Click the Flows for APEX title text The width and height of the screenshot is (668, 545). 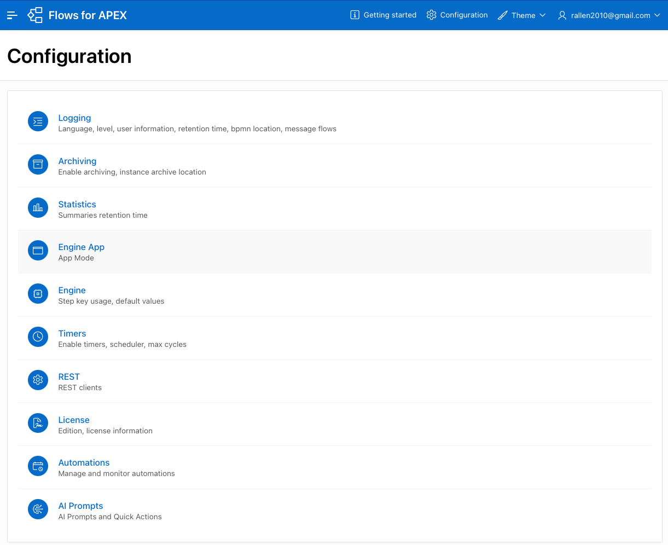coord(88,15)
